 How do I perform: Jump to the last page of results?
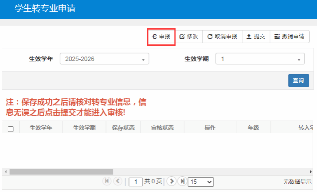(182, 181)
